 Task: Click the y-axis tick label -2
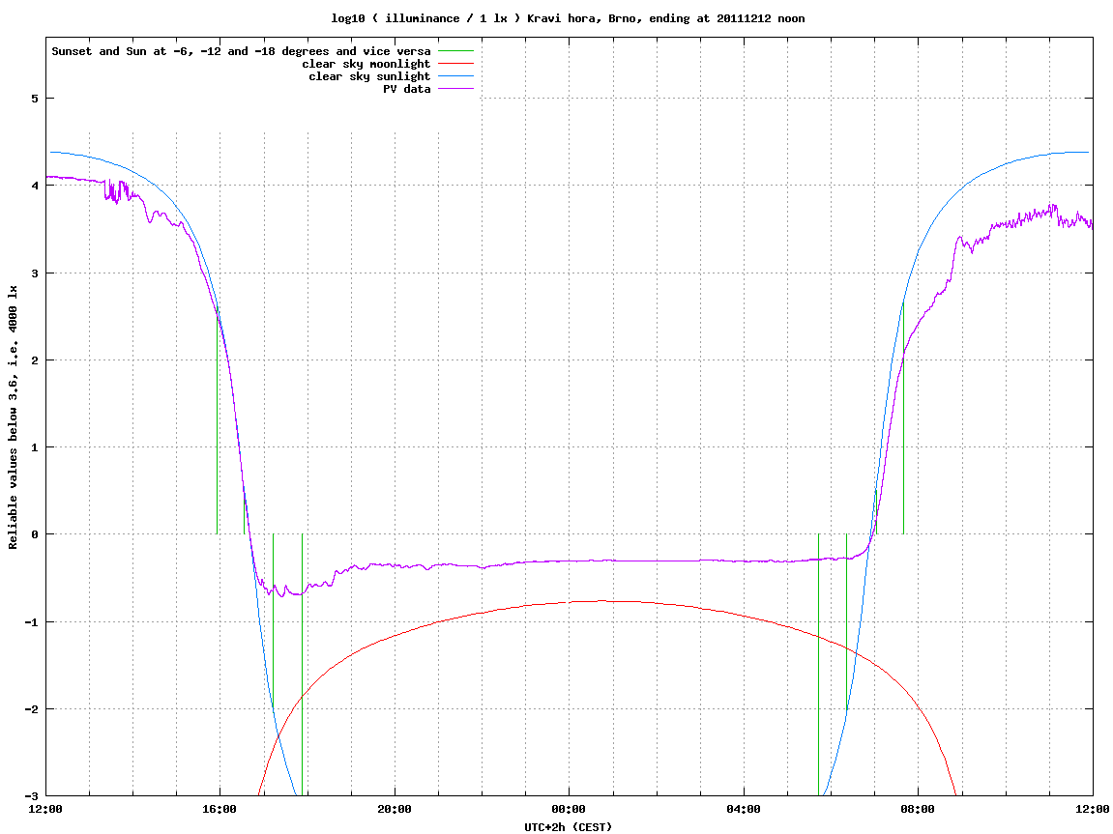point(31,709)
